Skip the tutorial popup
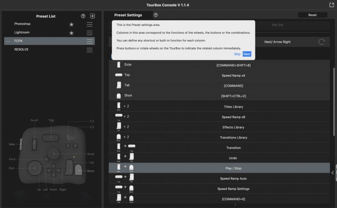337x208 pixels. [237, 54]
